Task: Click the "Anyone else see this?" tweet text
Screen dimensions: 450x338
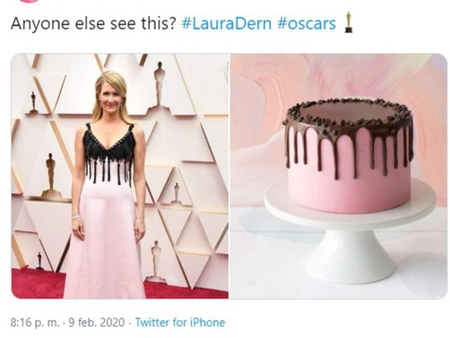Action: click(x=93, y=24)
